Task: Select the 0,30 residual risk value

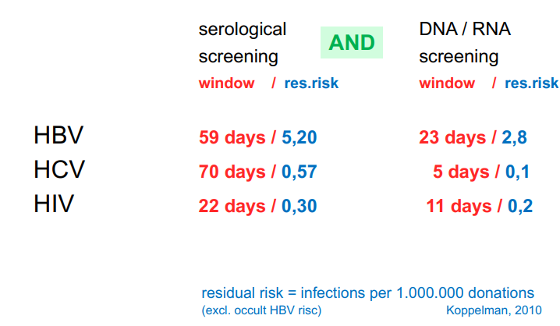Action: 299,207
